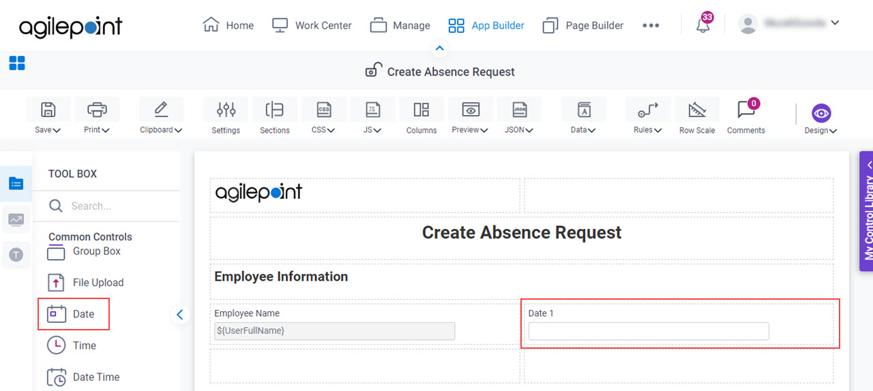The image size is (873, 391).
Task: Switch the Design view mode
Action: 821,118
